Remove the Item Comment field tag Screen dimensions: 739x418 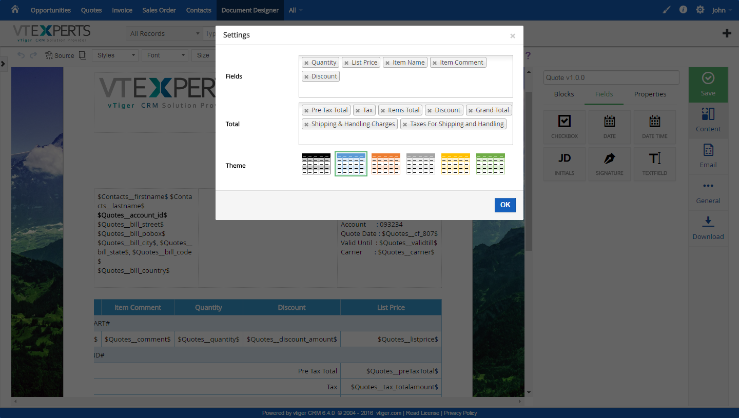click(435, 63)
